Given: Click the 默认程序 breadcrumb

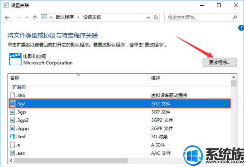Looking at the screenshot, I should click(x=65, y=17).
